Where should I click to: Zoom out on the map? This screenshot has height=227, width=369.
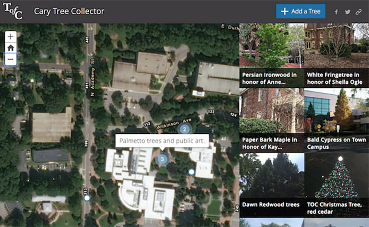tap(11, 59)
